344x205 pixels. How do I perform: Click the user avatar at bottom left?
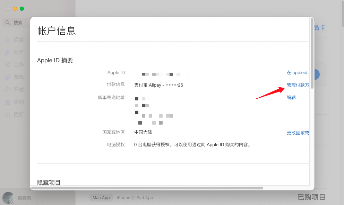click(x=9, y=198)
